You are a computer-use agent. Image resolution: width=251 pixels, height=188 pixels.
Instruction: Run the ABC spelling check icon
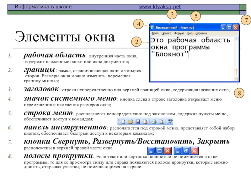(171, 121)
